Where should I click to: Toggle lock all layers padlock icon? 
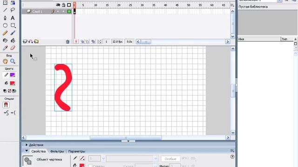click(63, 5)
